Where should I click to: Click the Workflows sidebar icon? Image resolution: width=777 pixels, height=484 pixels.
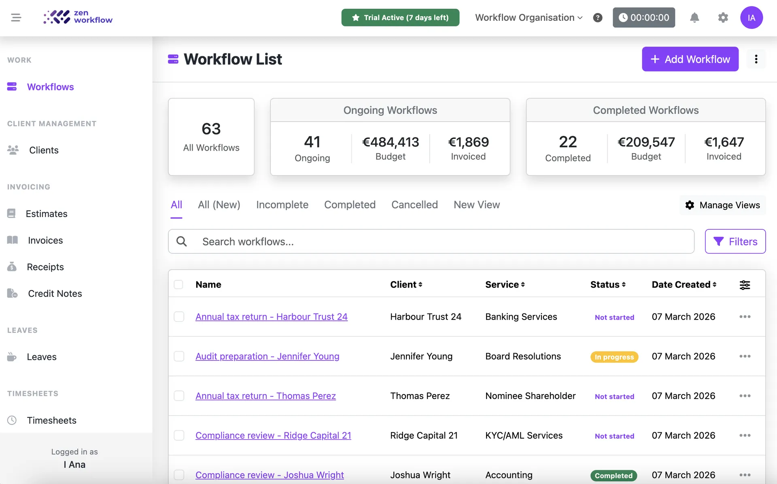click(12, 87)
